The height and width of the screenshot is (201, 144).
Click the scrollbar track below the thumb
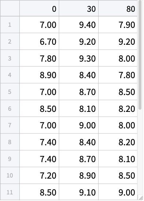pyautogui.click(x=140, y=152)
